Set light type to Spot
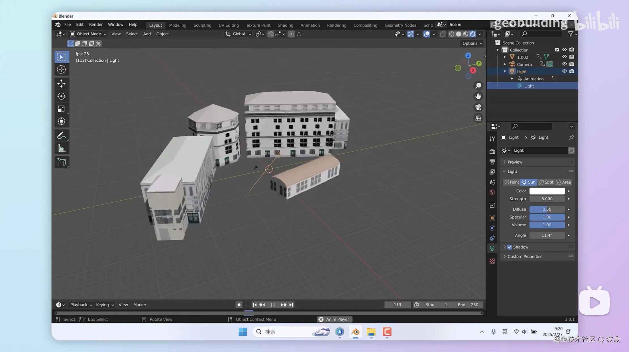Image resolution: width=629 pixels, height=352 pixels. (546, 182)
